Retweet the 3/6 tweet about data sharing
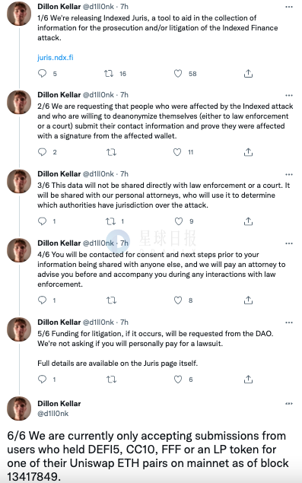The width and height of the screenshot is (302, 483). tap(110, 221)
